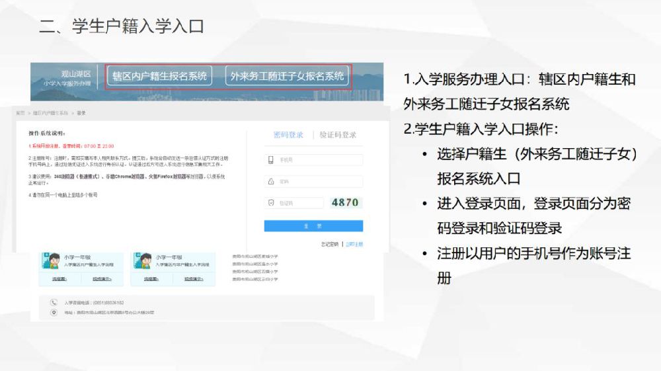
Task: Click the red system opening hours notice
Action: pyautogui.click(x=71, y=146)
